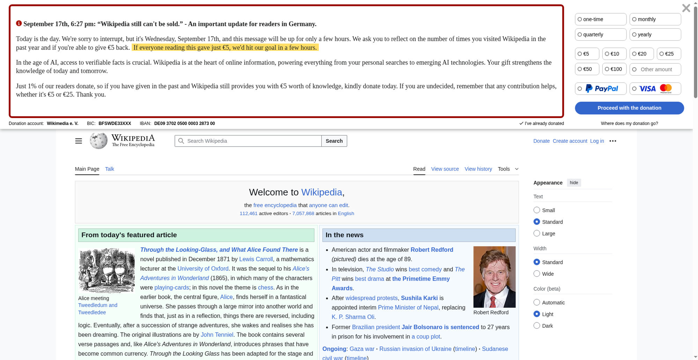Switch to the Main Page tab
Viewport: 698px width, 360px height.
(x=87, y=169)
